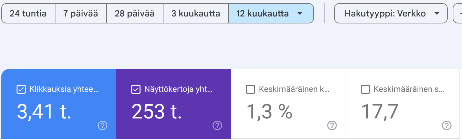The image size is (462, 140).
Task: Click the 12 kuukautta label text
Action: [x=263, y=14]
